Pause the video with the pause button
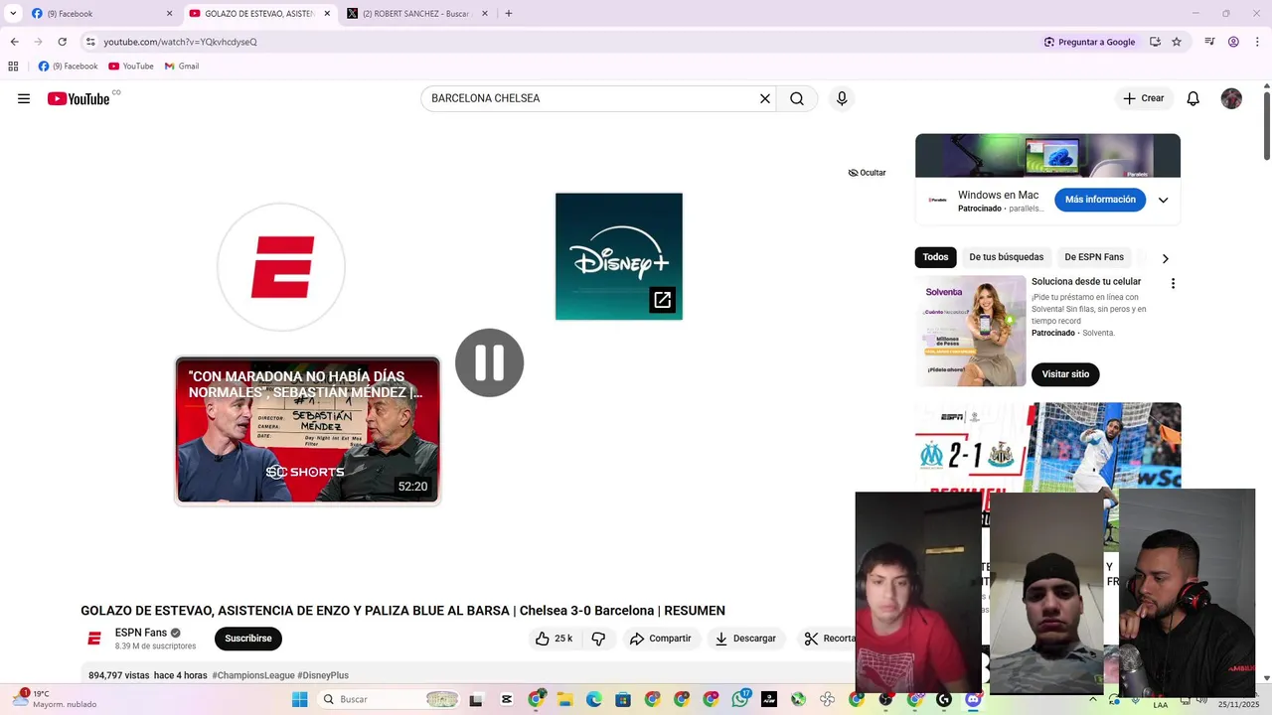Viewport: 1272px width, 715px height. [x=489, y=362]
